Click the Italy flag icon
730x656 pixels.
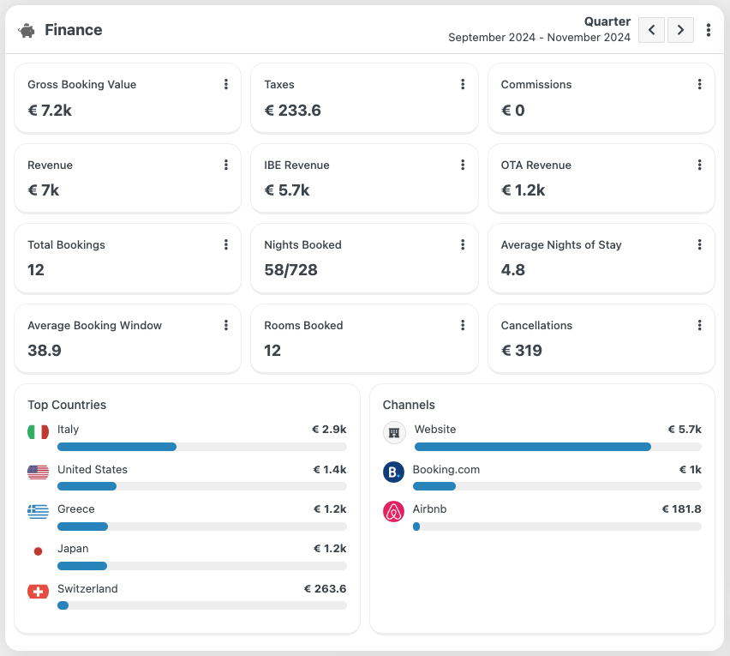[39, 432]
